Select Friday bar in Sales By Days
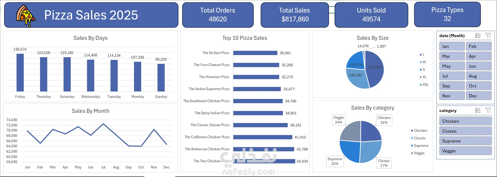This screenshot has height=177, width=497. pos(20,72)
